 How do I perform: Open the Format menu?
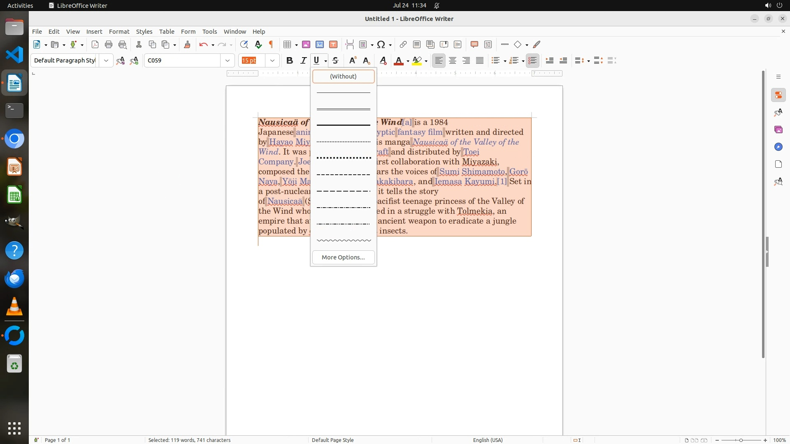pyautogui.click(x=119, y=32)
